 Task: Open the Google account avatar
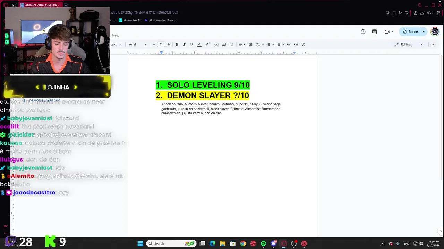click(435, 31)
